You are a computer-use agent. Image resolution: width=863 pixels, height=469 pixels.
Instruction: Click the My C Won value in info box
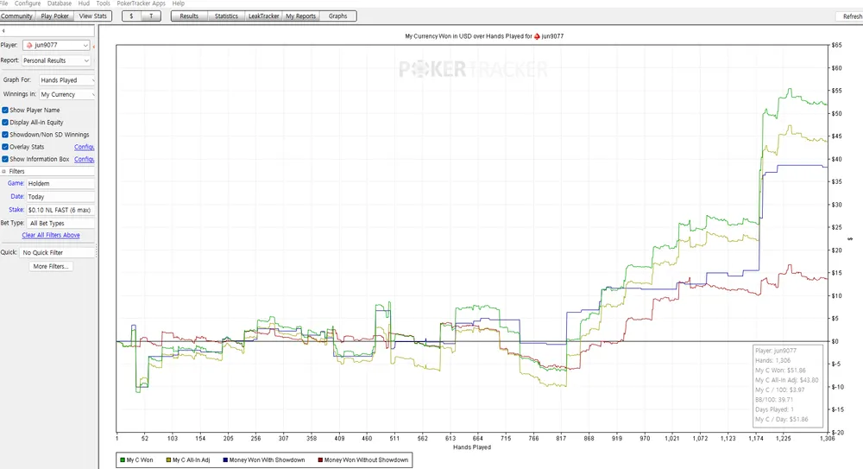[795, 371]
